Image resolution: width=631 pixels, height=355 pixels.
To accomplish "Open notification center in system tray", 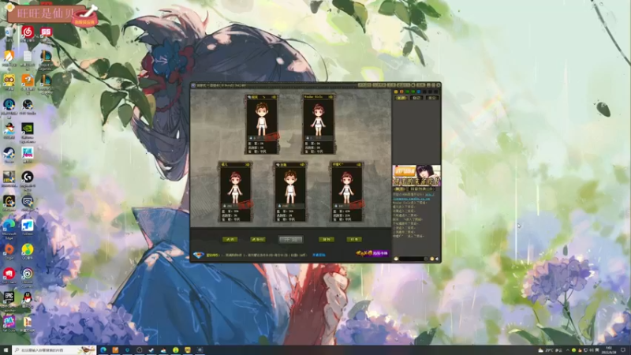I will 623,350.
